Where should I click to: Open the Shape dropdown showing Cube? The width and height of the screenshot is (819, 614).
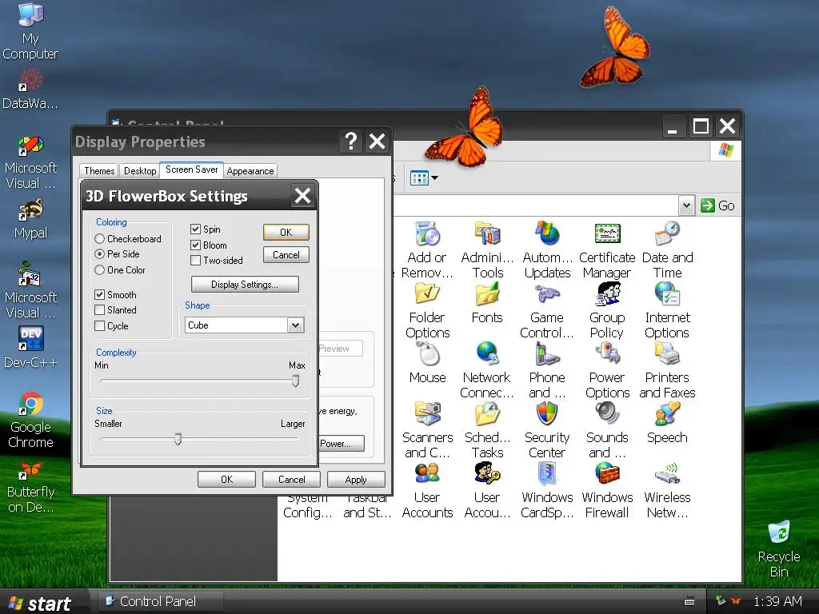(x=295, y=325)
